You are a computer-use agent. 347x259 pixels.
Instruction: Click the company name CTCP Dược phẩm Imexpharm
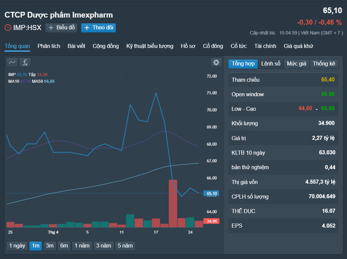59,15
